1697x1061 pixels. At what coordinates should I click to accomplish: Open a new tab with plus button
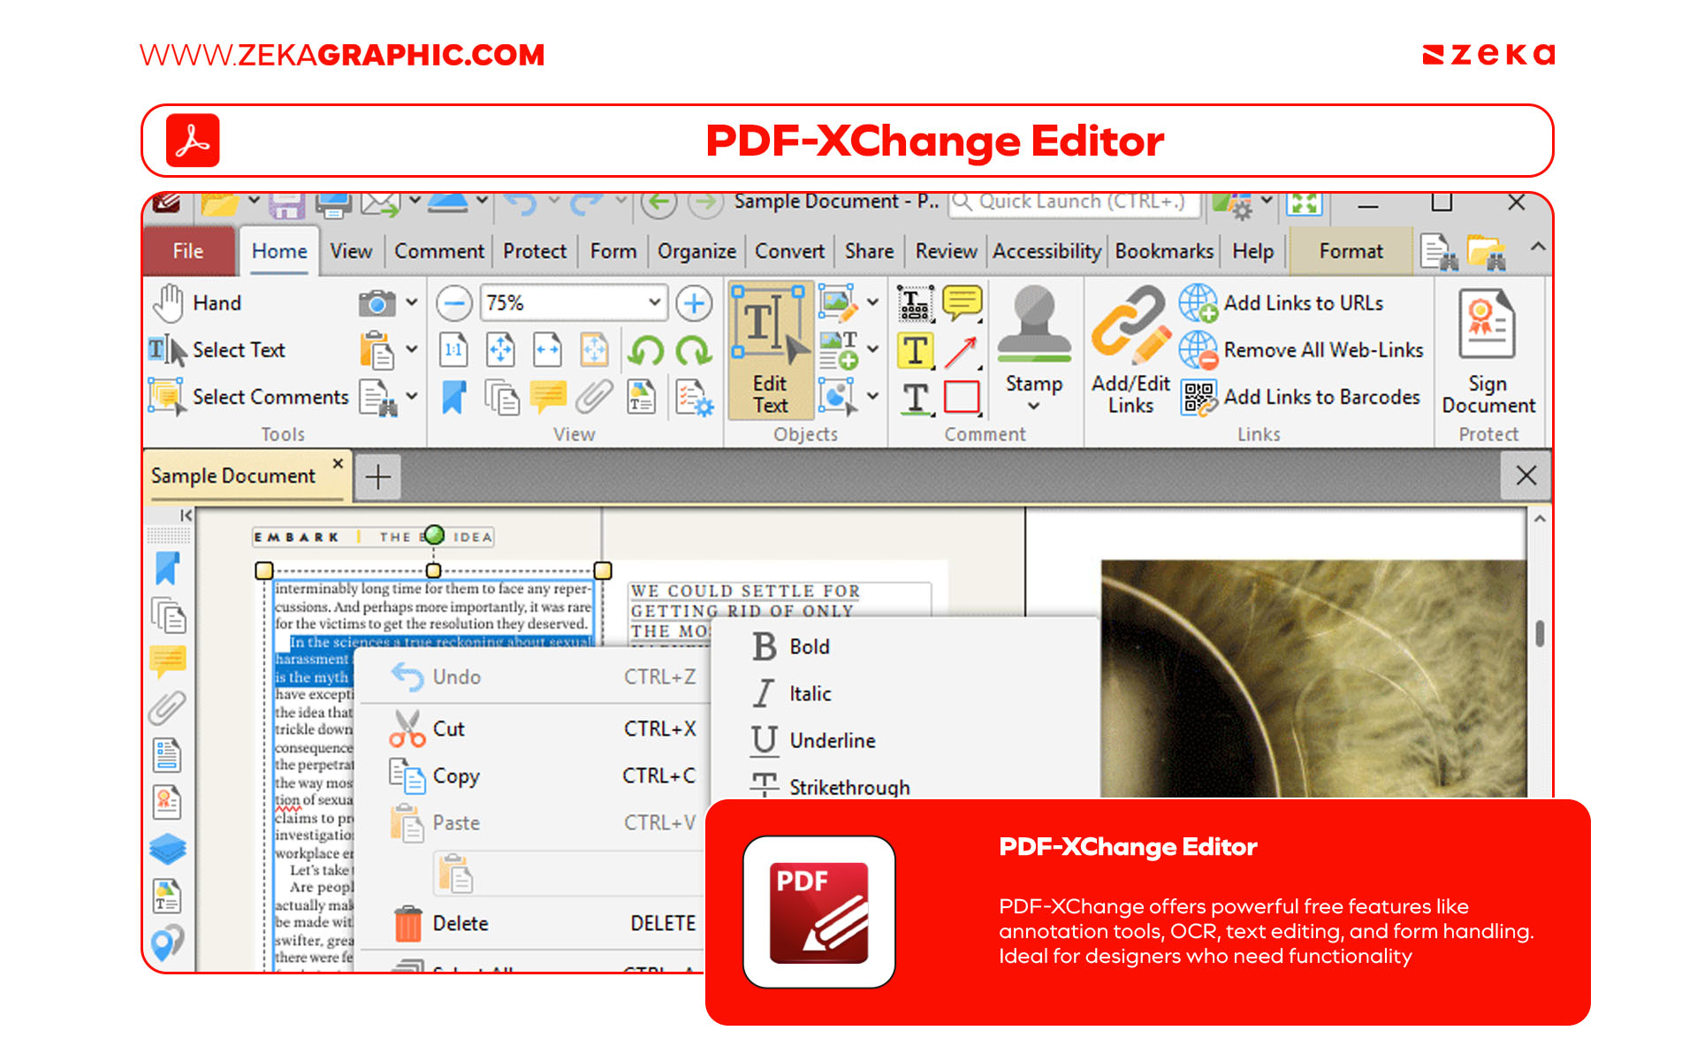point(378,477)
